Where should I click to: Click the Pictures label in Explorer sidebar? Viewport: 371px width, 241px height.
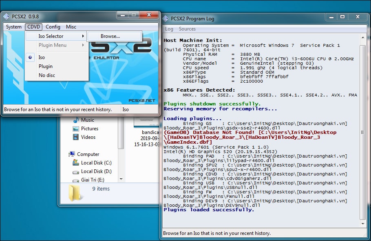[x=89, y=129]
